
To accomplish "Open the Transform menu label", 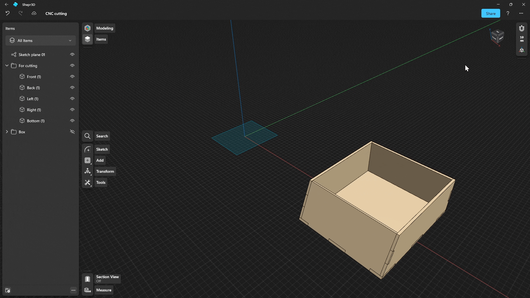I will pyautogui.click(x=105, y=171).
